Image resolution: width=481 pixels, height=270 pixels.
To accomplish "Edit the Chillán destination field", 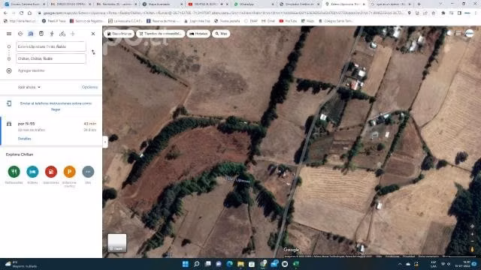I will (x=51, y=58).
